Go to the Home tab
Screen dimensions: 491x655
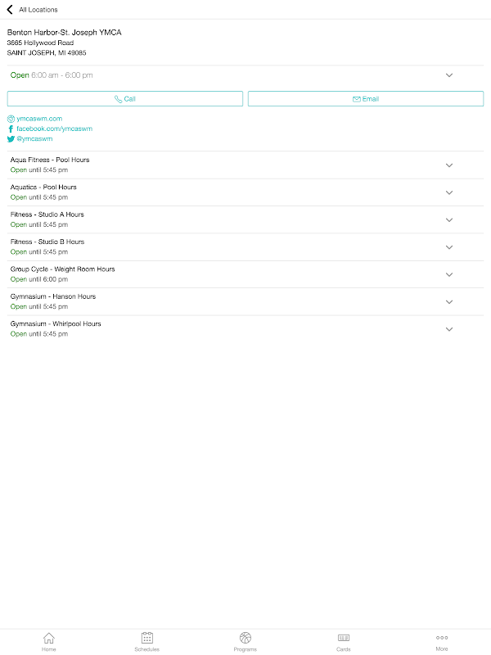(49, 642)
